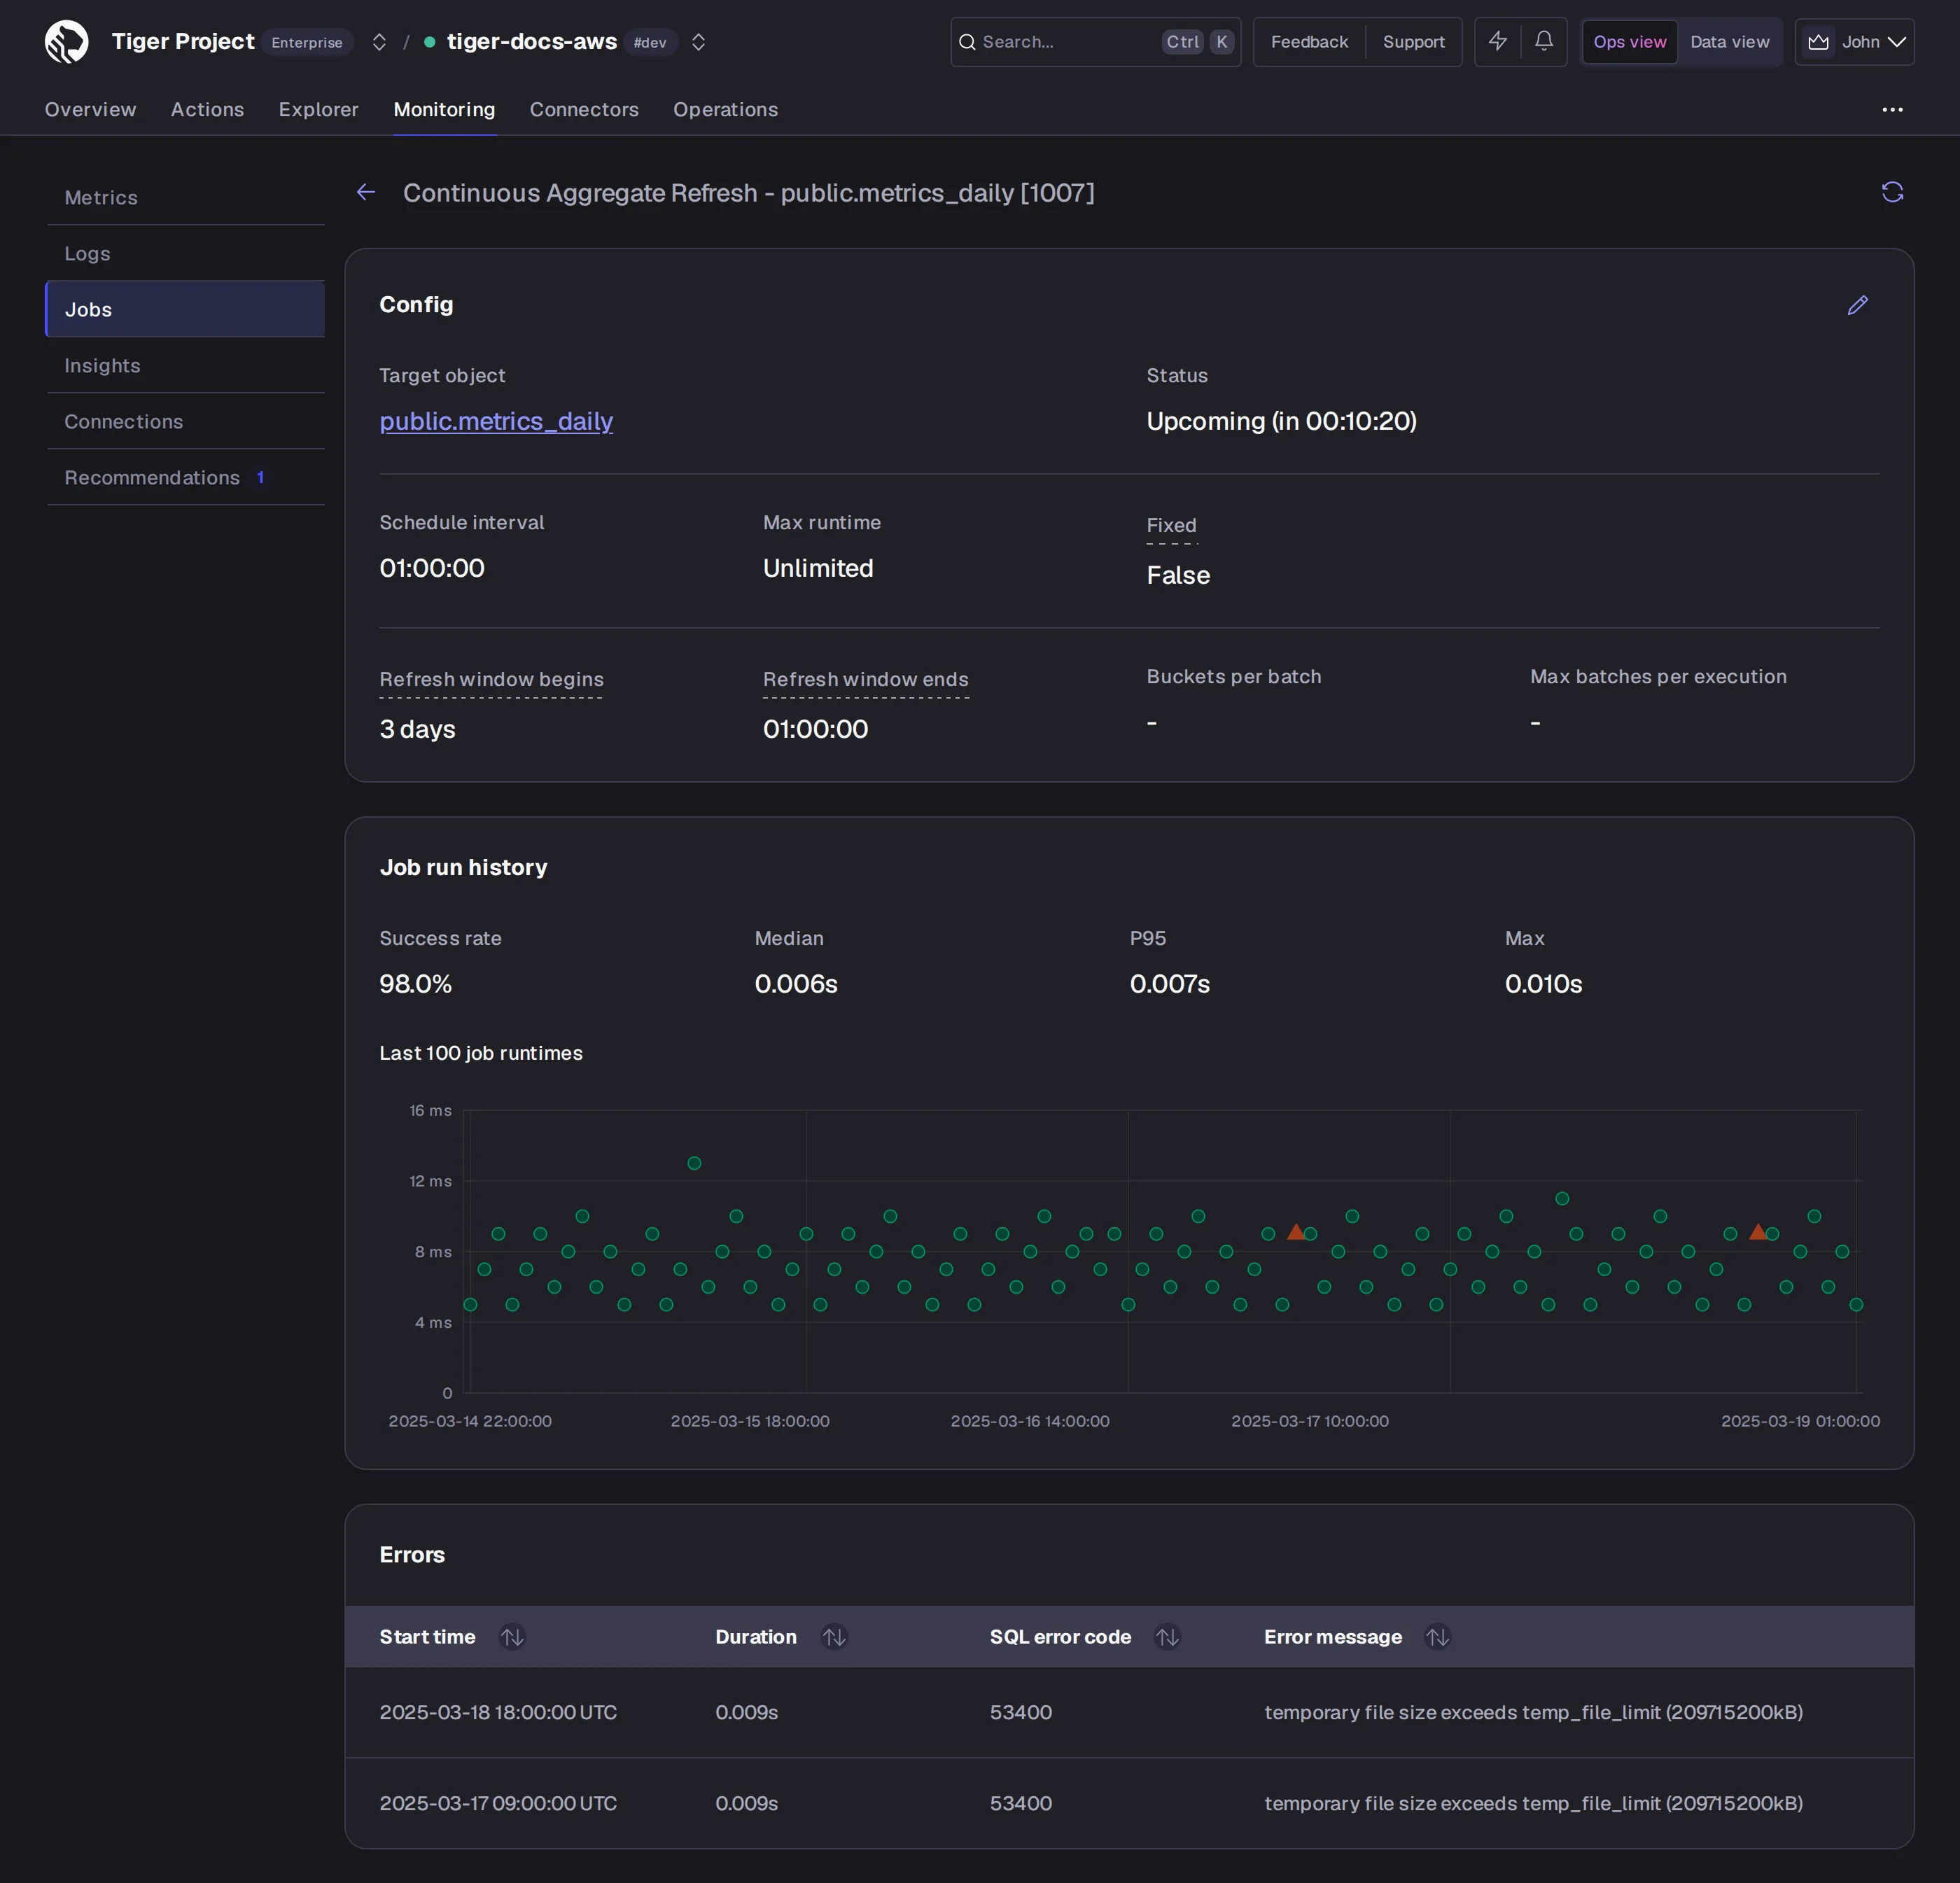Focus the Search field
1960x1883 pixels.
pos(1095,42)
